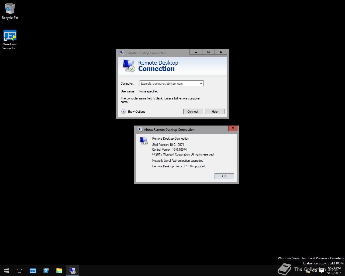Click the 'Computer:' label
345x276 pixels.
(x=127, y=84)
